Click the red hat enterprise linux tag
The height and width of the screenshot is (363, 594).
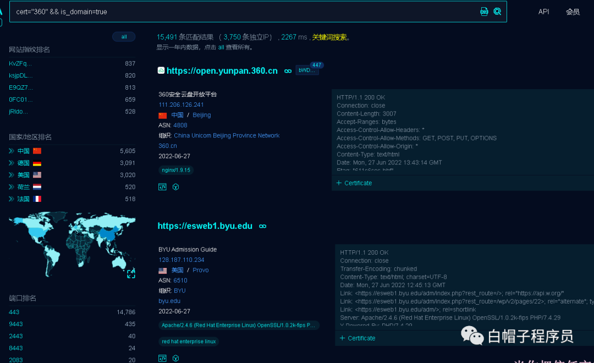pyautogui.click(x=189, y=342)
